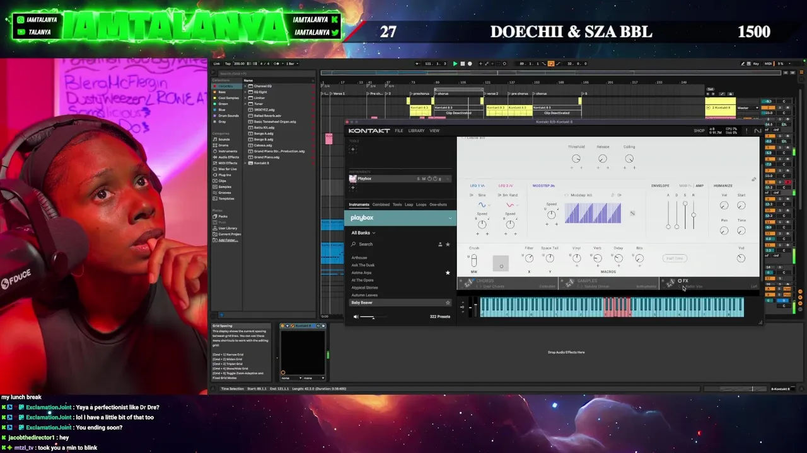Mute the Playbox instrument
The height and width of the screenshot is (453, 807).
click(424, 179)
